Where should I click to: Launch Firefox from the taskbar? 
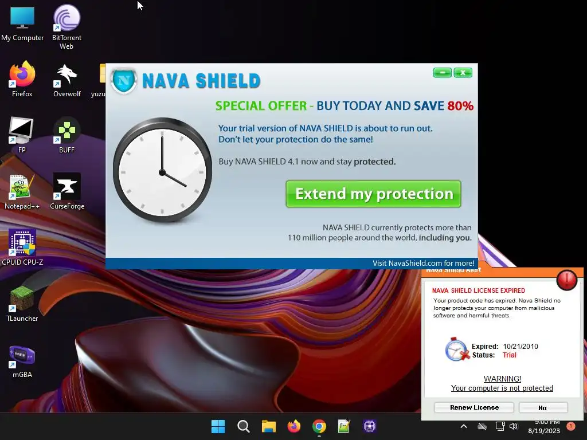[294, 426]
